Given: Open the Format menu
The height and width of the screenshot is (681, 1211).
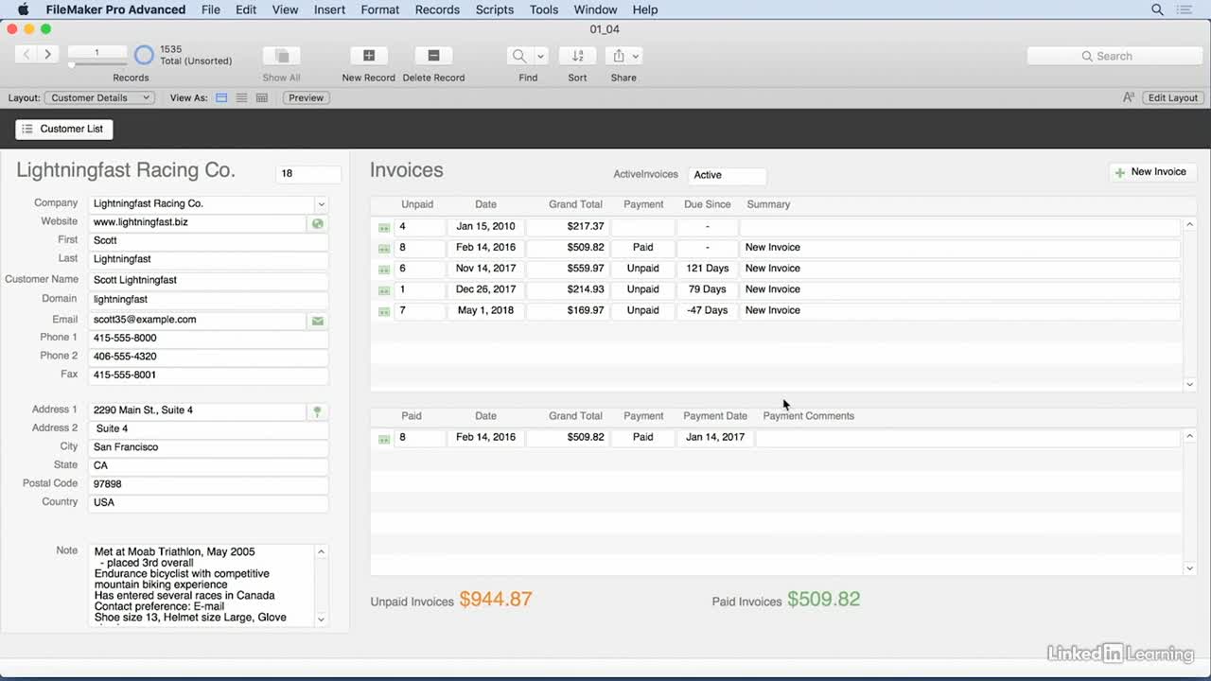Looking at the screenshot, I should pyautogui.click(x=380, y=9).
